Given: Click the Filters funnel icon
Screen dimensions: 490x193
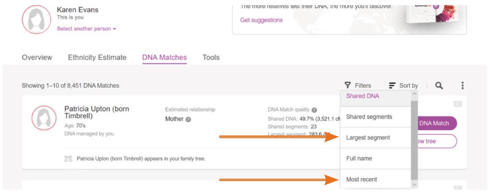Looking at the screenshot, I should click(347, 85).
